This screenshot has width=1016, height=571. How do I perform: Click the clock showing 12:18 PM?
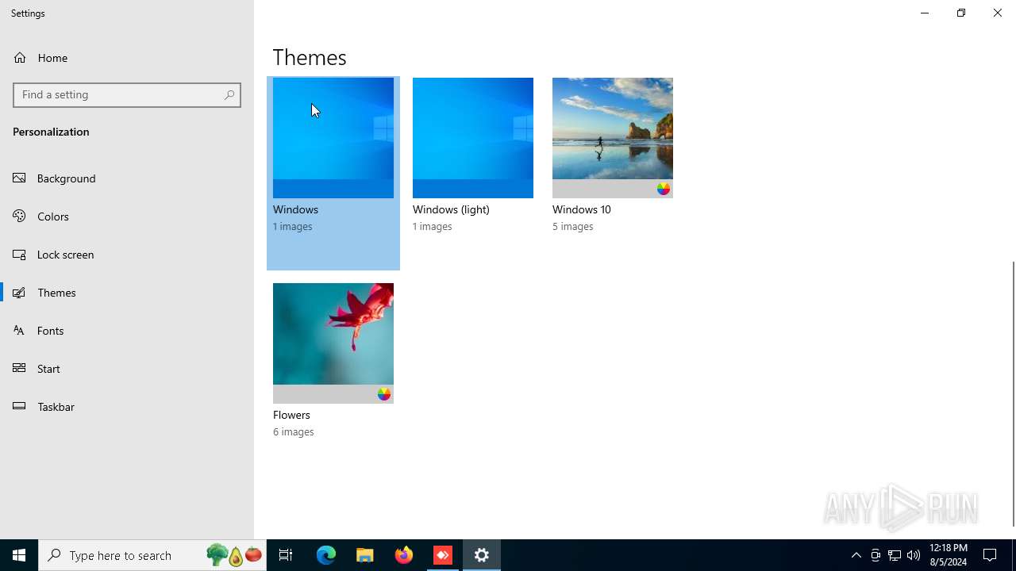[x=949, y=555]
